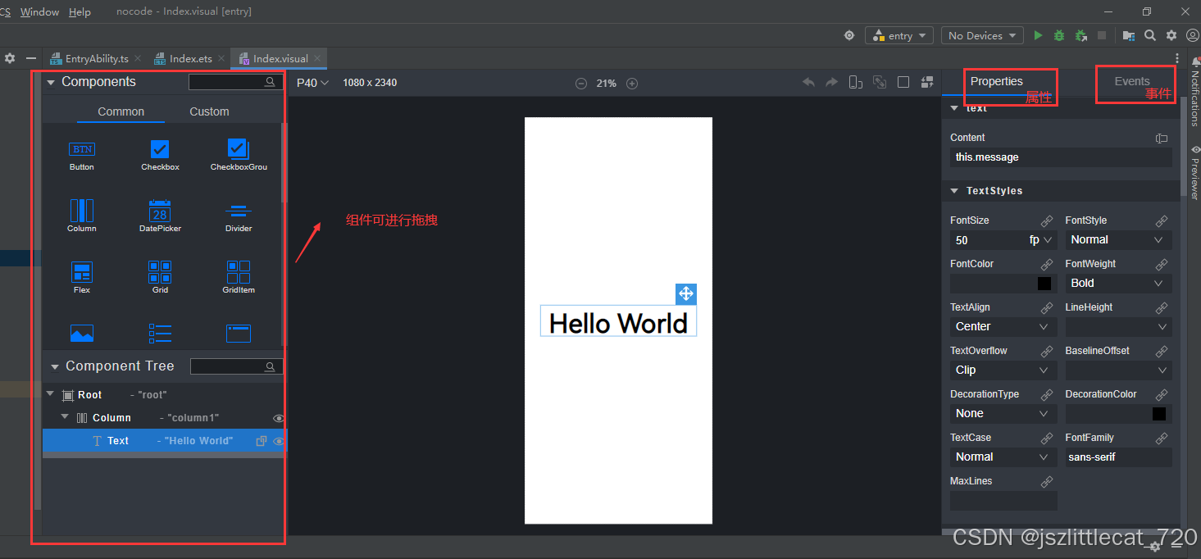
Task: Choose the Grid component icon
Action: (x=160, y=271)
